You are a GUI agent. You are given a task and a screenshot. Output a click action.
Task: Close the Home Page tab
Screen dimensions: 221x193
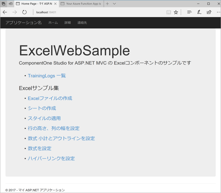coord(56,4)
